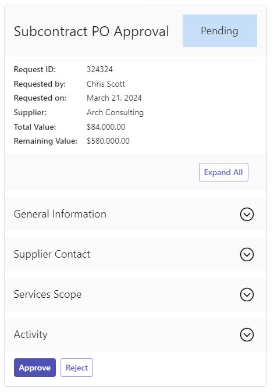Viewport: 274px width, 392px height.
Task: Click the supplier name Arch Consulting
Action: point(115,112)
